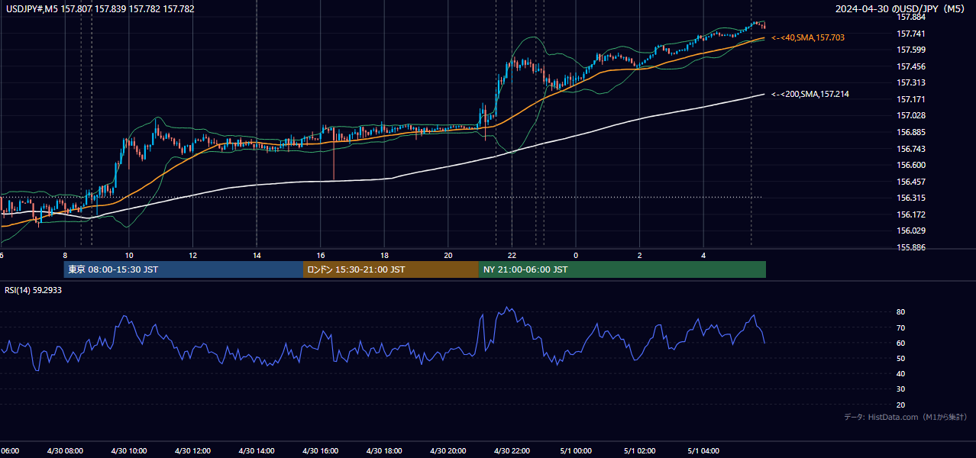Click hour label 16 under the price chart
The width and height of the screenshot is (976, 458).
pos(321,255)
